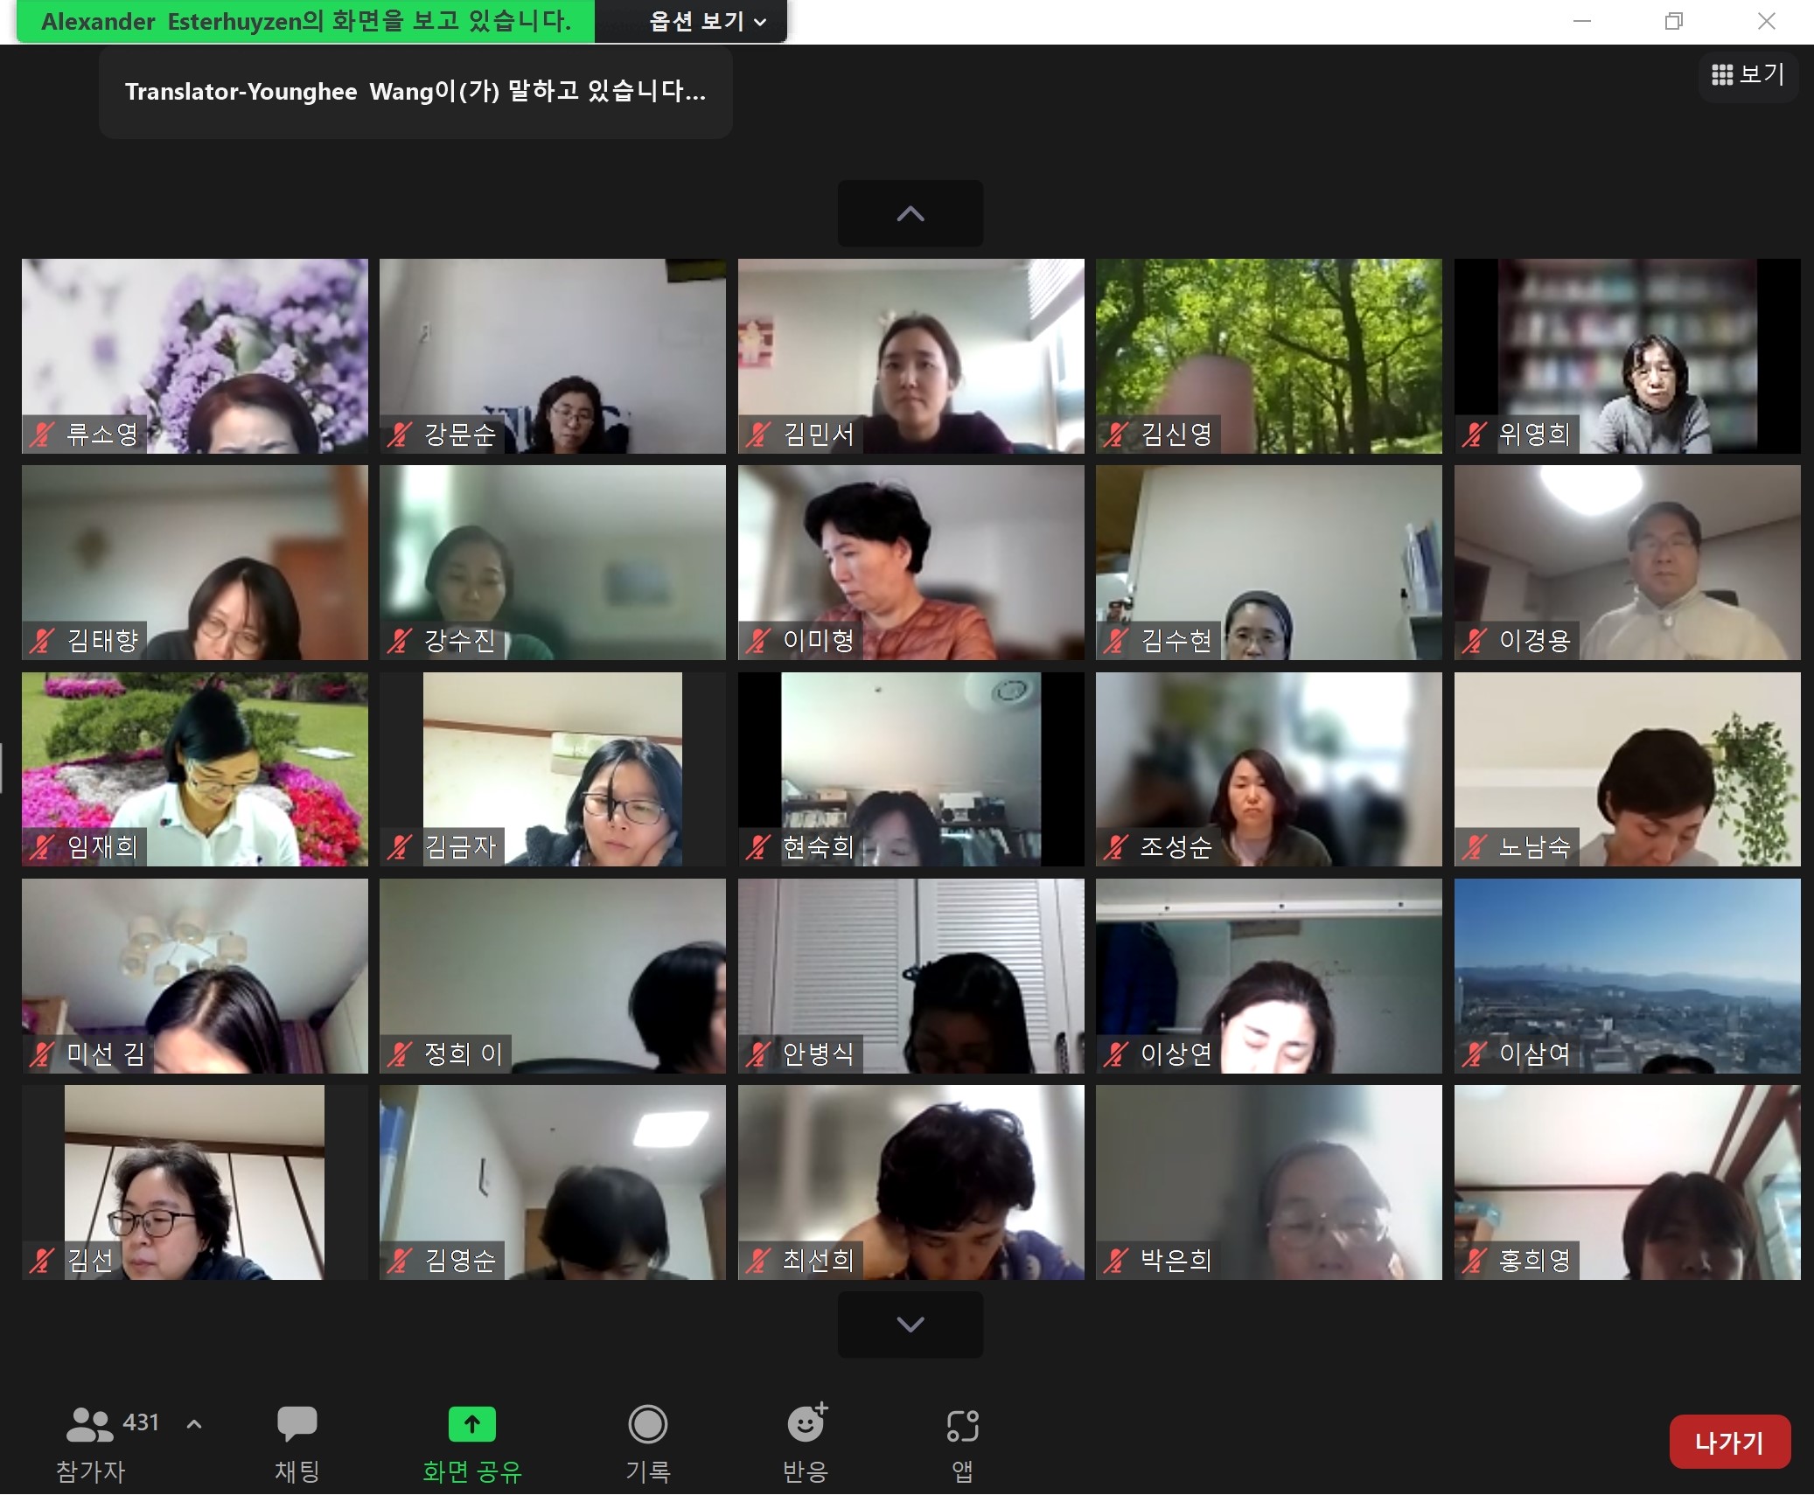Select 미선 김 video tile
1814x1495 pixels.
[195, 976]
